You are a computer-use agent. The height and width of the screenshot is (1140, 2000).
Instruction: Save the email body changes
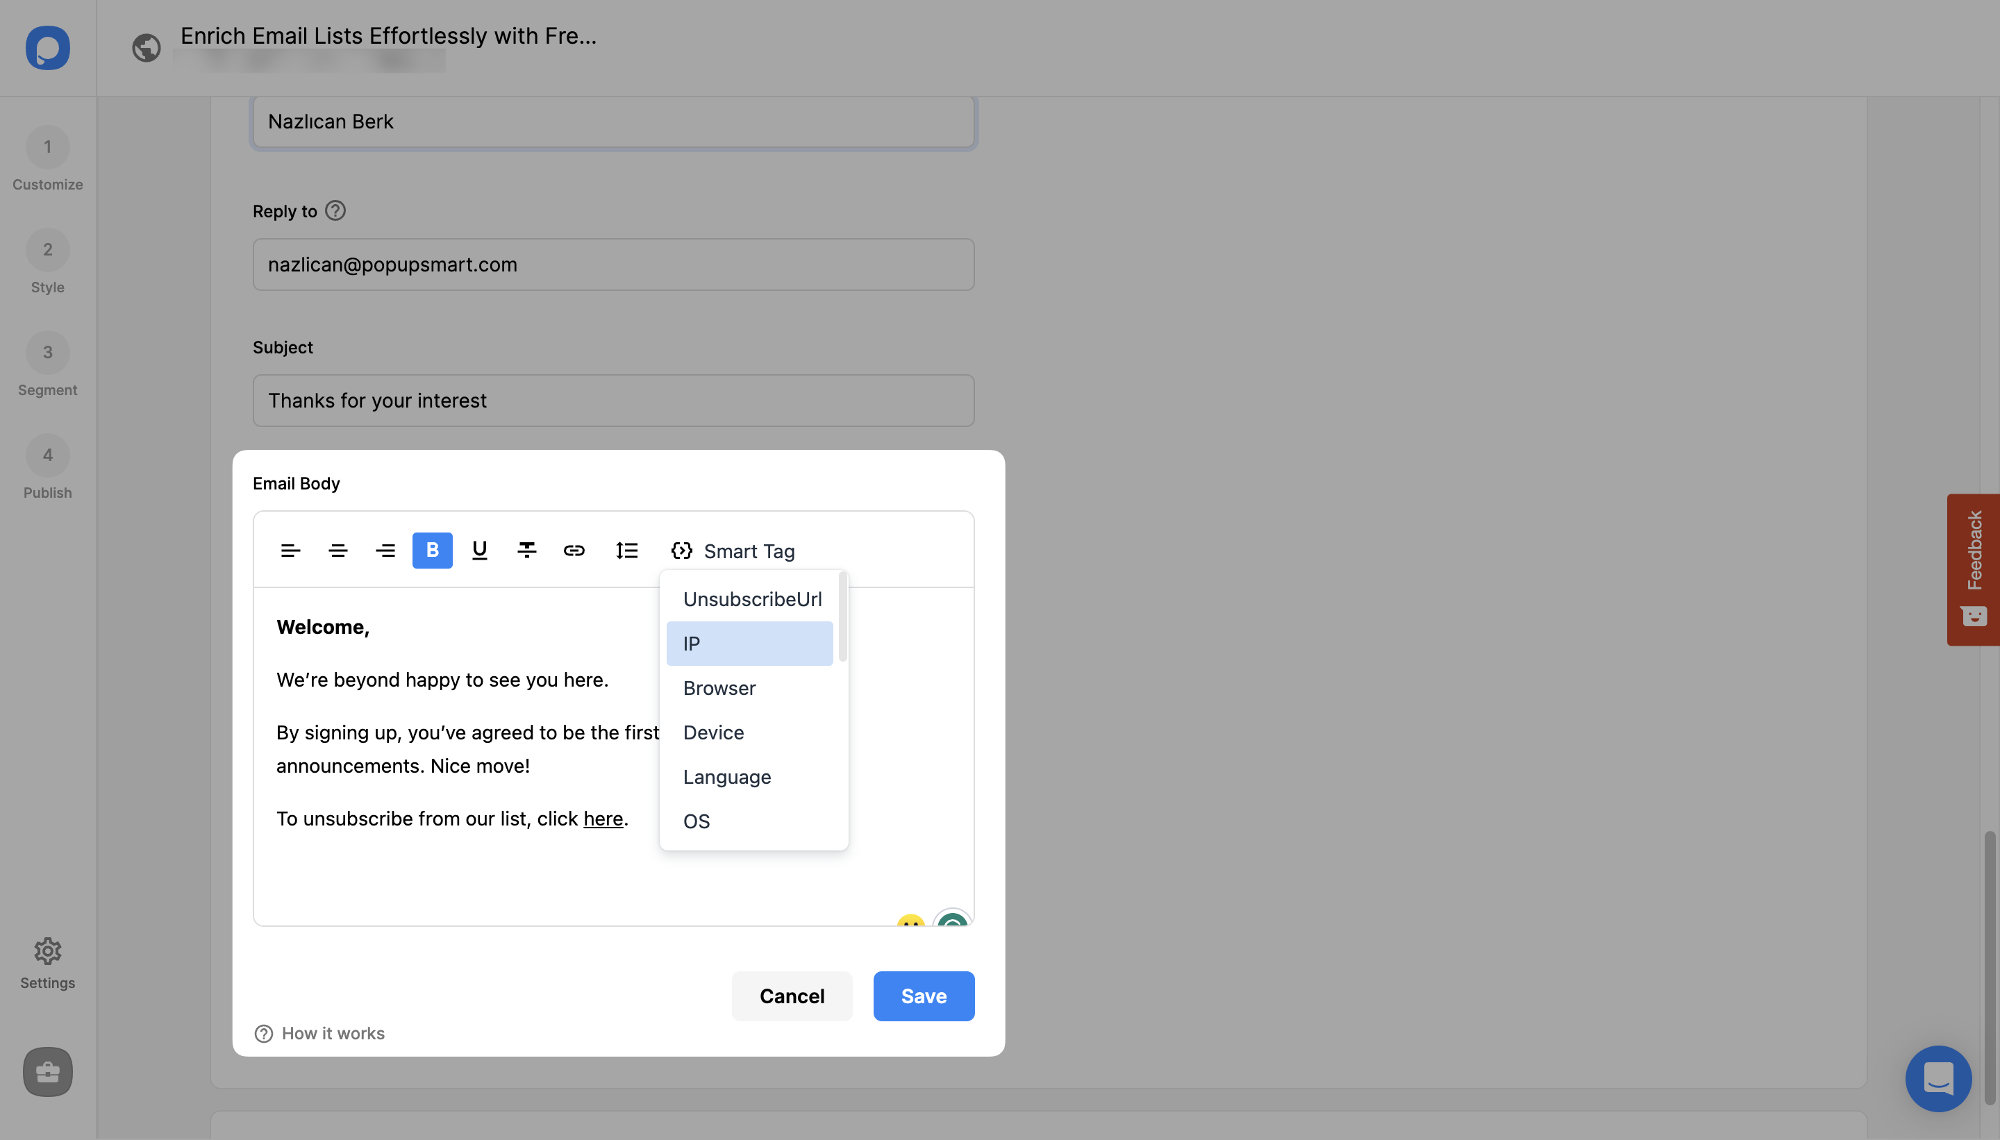[x=922, y=995]
